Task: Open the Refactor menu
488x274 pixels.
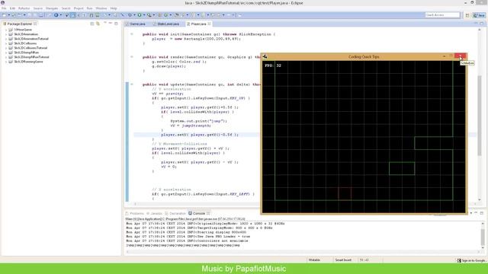Action: [x=24, y=8]
